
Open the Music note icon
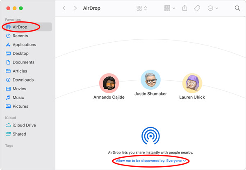point(8,97)
